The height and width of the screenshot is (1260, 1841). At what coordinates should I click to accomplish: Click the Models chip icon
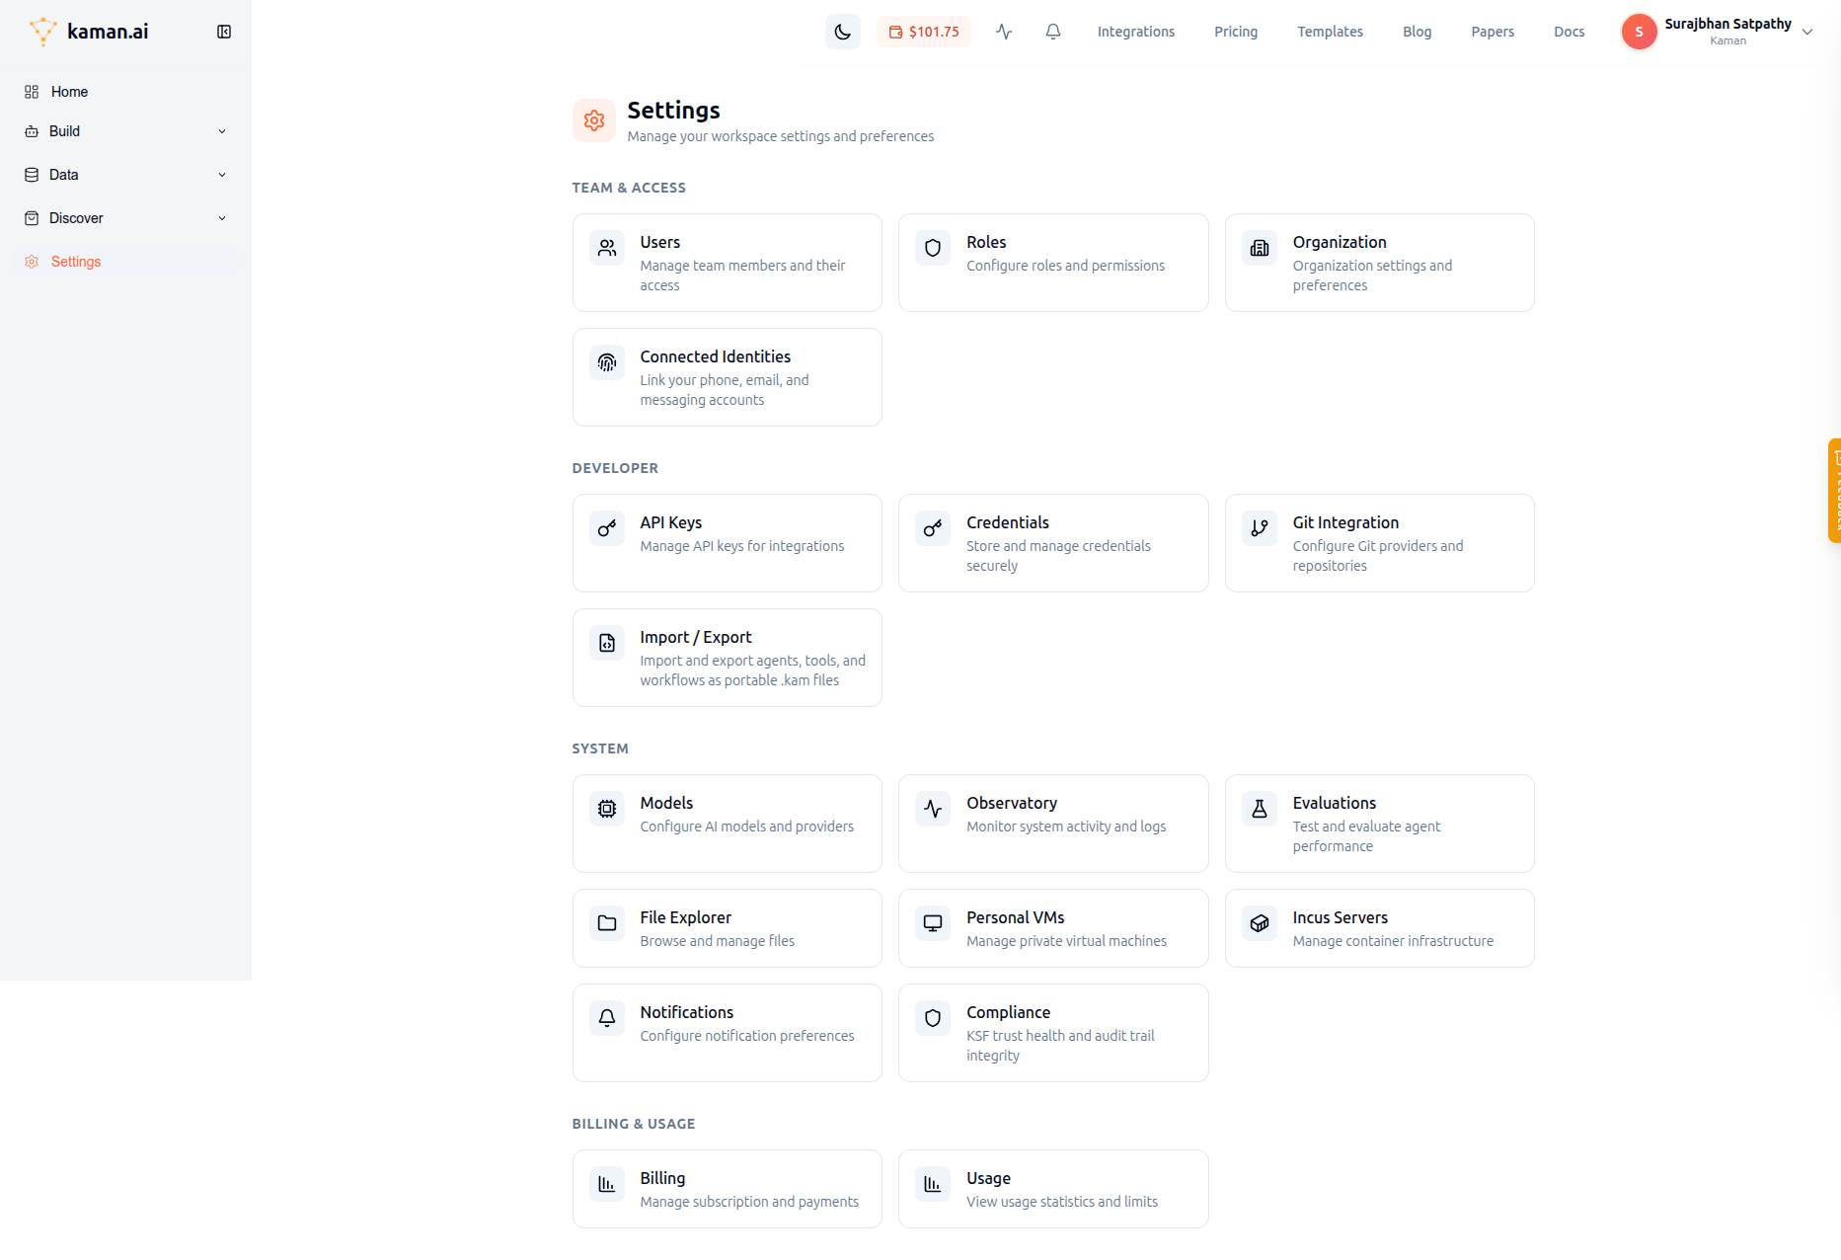(x=606, y=809)
